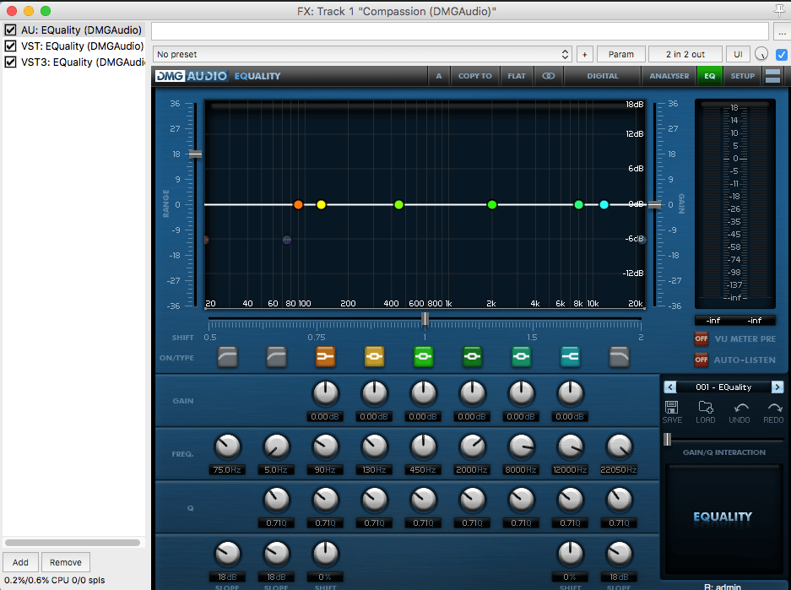Image resolution: width=791 pixels, height=590 pixels.
Task: Click the SHIFT slider handle
Action: point(425,319)
